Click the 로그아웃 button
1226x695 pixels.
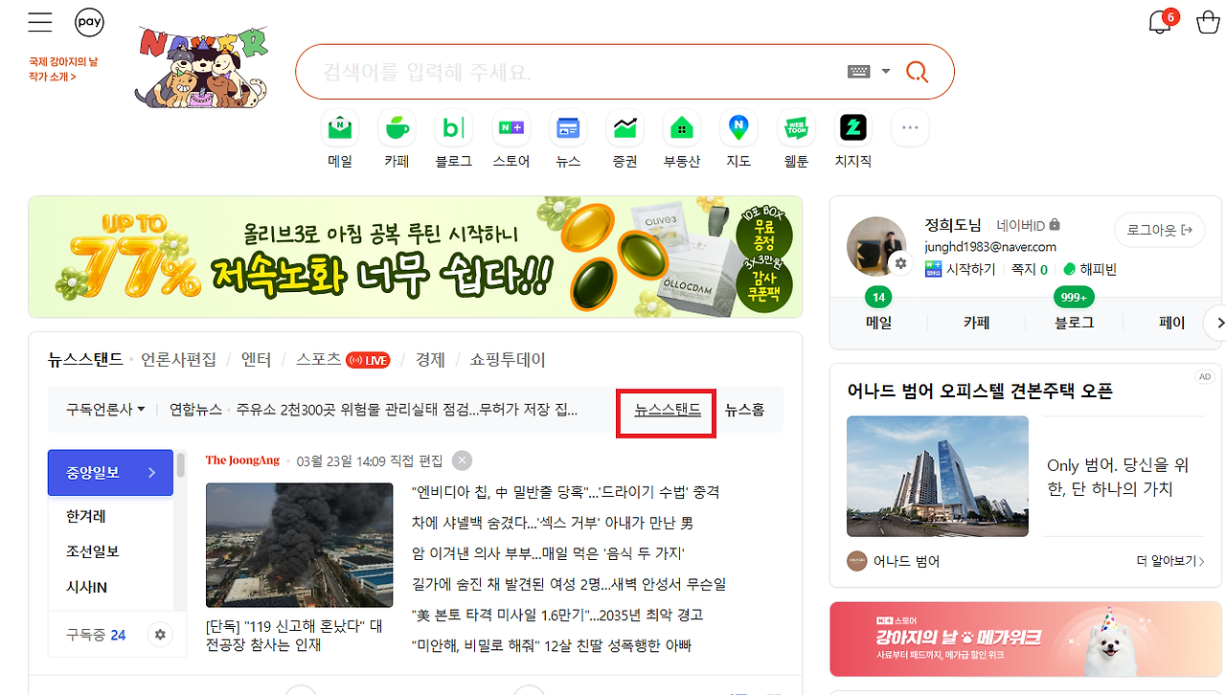pyautogui.click(x=1159, y=230)
